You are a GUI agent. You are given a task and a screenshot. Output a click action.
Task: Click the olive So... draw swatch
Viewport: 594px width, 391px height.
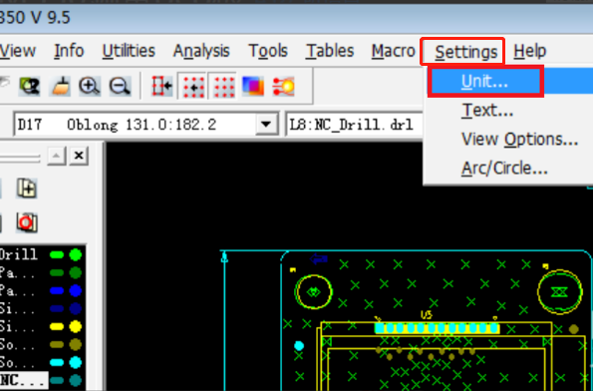coord(57,344)
